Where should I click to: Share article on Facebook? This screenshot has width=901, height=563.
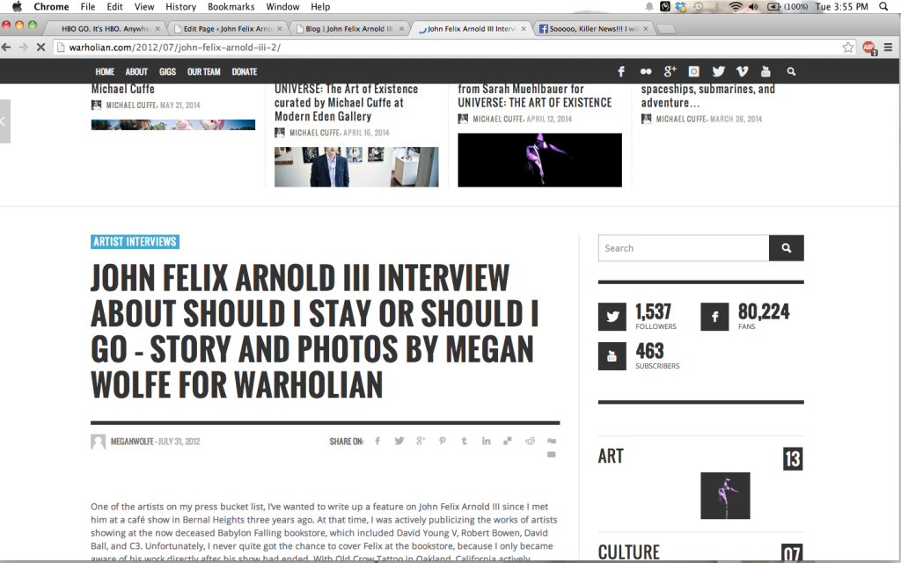[x=377, y=442]
